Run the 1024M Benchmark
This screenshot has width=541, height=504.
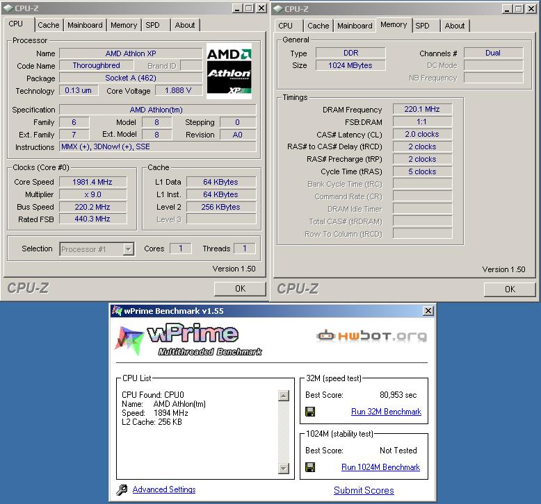(x=380, y=467)
